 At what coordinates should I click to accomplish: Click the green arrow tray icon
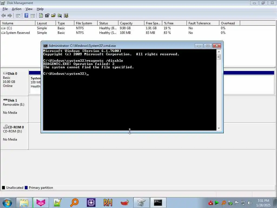[x=217, y=203]
